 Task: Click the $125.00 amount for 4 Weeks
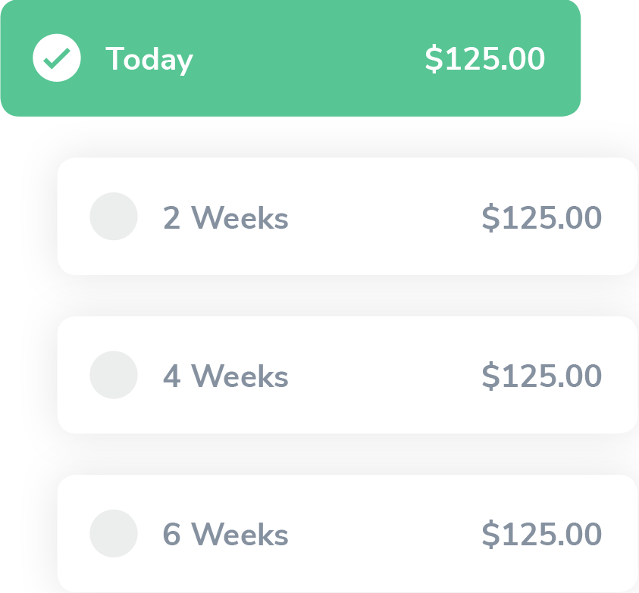tap(542, 376)
